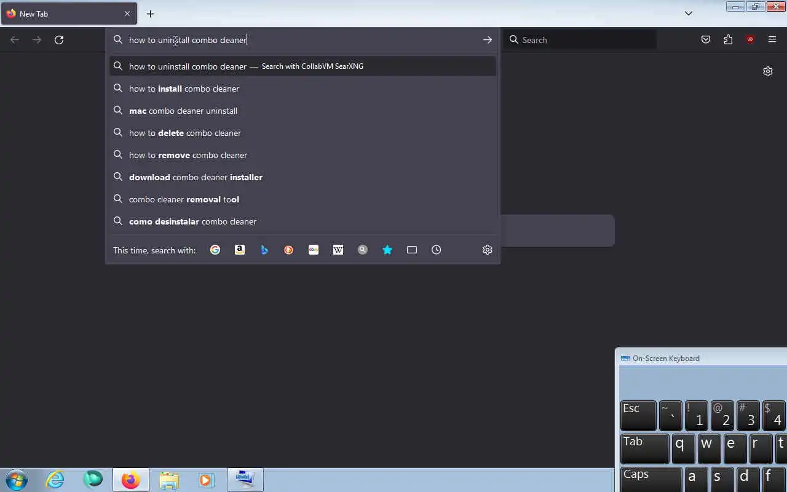
Task: Select suggestion 'how to install combo cleaner'
Action: (x=303, y=89)
